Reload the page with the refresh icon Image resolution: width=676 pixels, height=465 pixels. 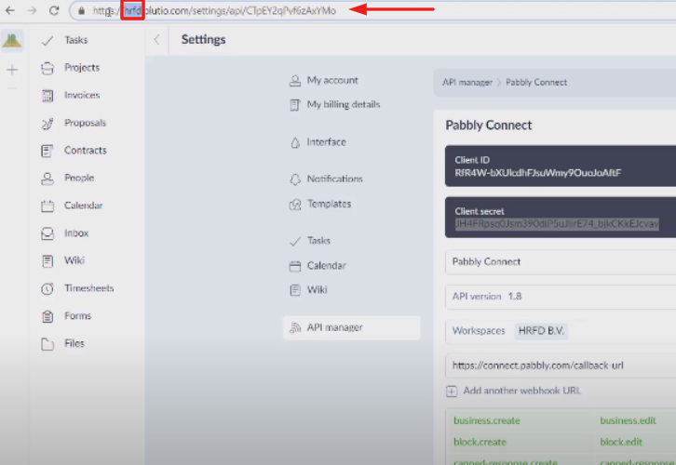[x=54, y=10]
